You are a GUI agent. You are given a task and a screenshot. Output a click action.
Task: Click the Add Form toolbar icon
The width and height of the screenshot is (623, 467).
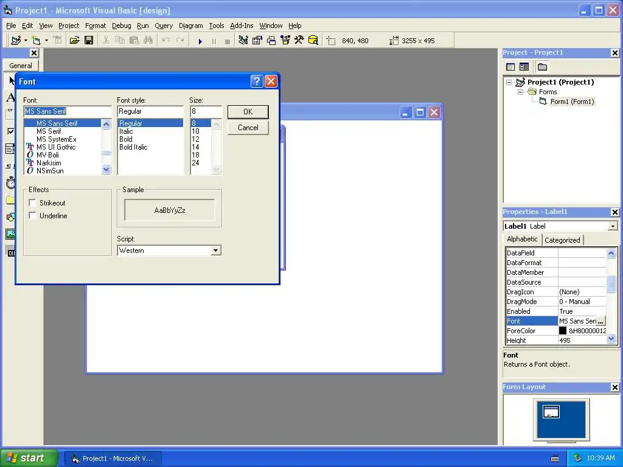(36, 41)
